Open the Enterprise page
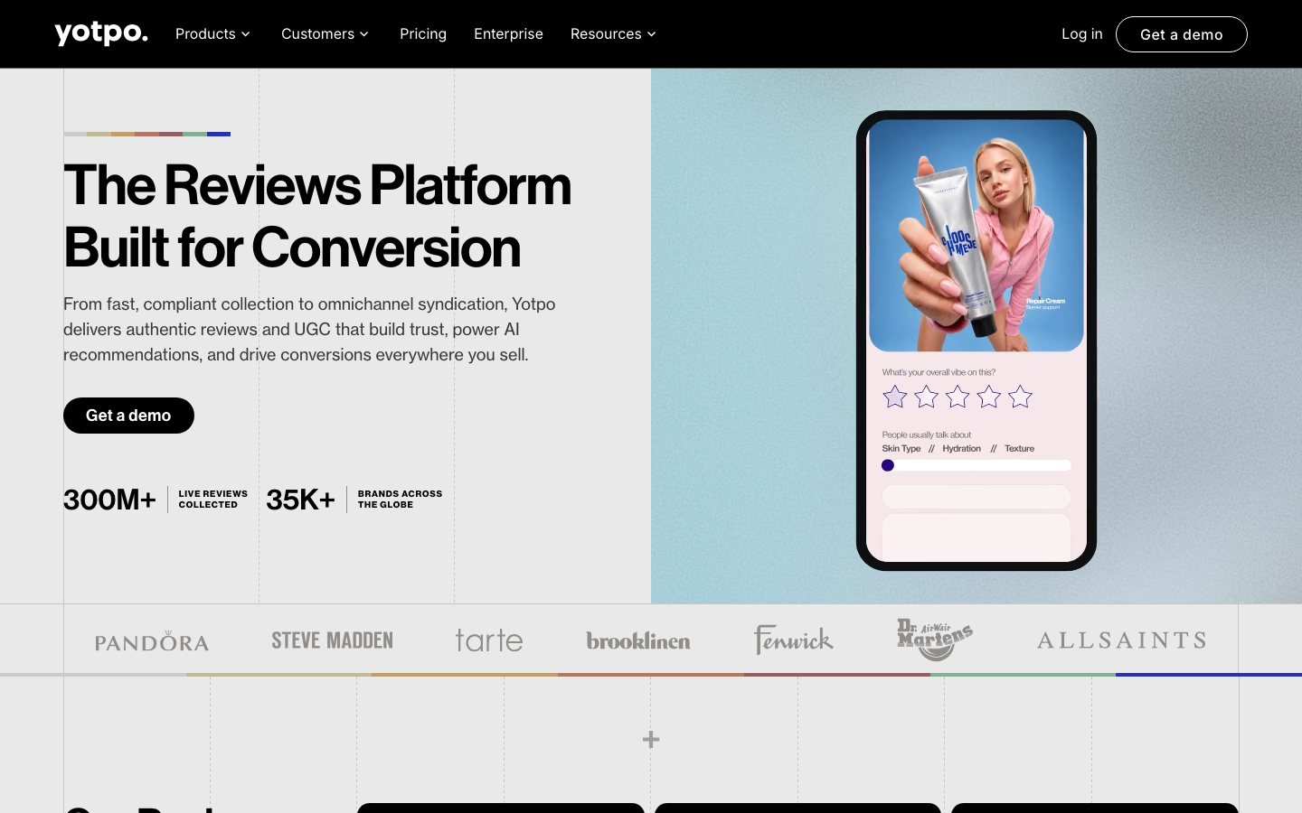1302x813 pixels. coord(508,33)
